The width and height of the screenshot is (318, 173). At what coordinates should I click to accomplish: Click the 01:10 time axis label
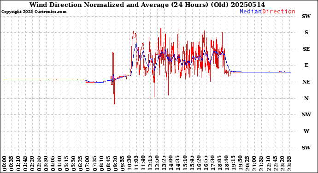(x=18, y=163)
